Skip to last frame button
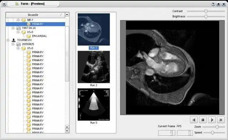The image size is (228, 140). (x=221, y=120)
